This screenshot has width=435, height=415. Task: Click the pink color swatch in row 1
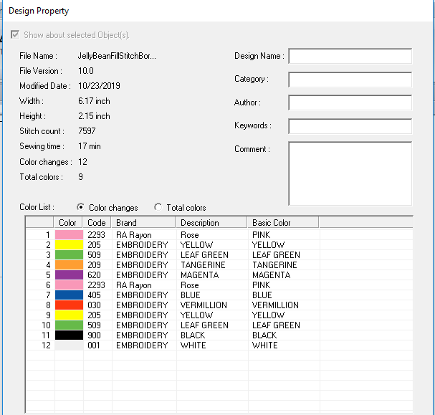pos(69,235)
